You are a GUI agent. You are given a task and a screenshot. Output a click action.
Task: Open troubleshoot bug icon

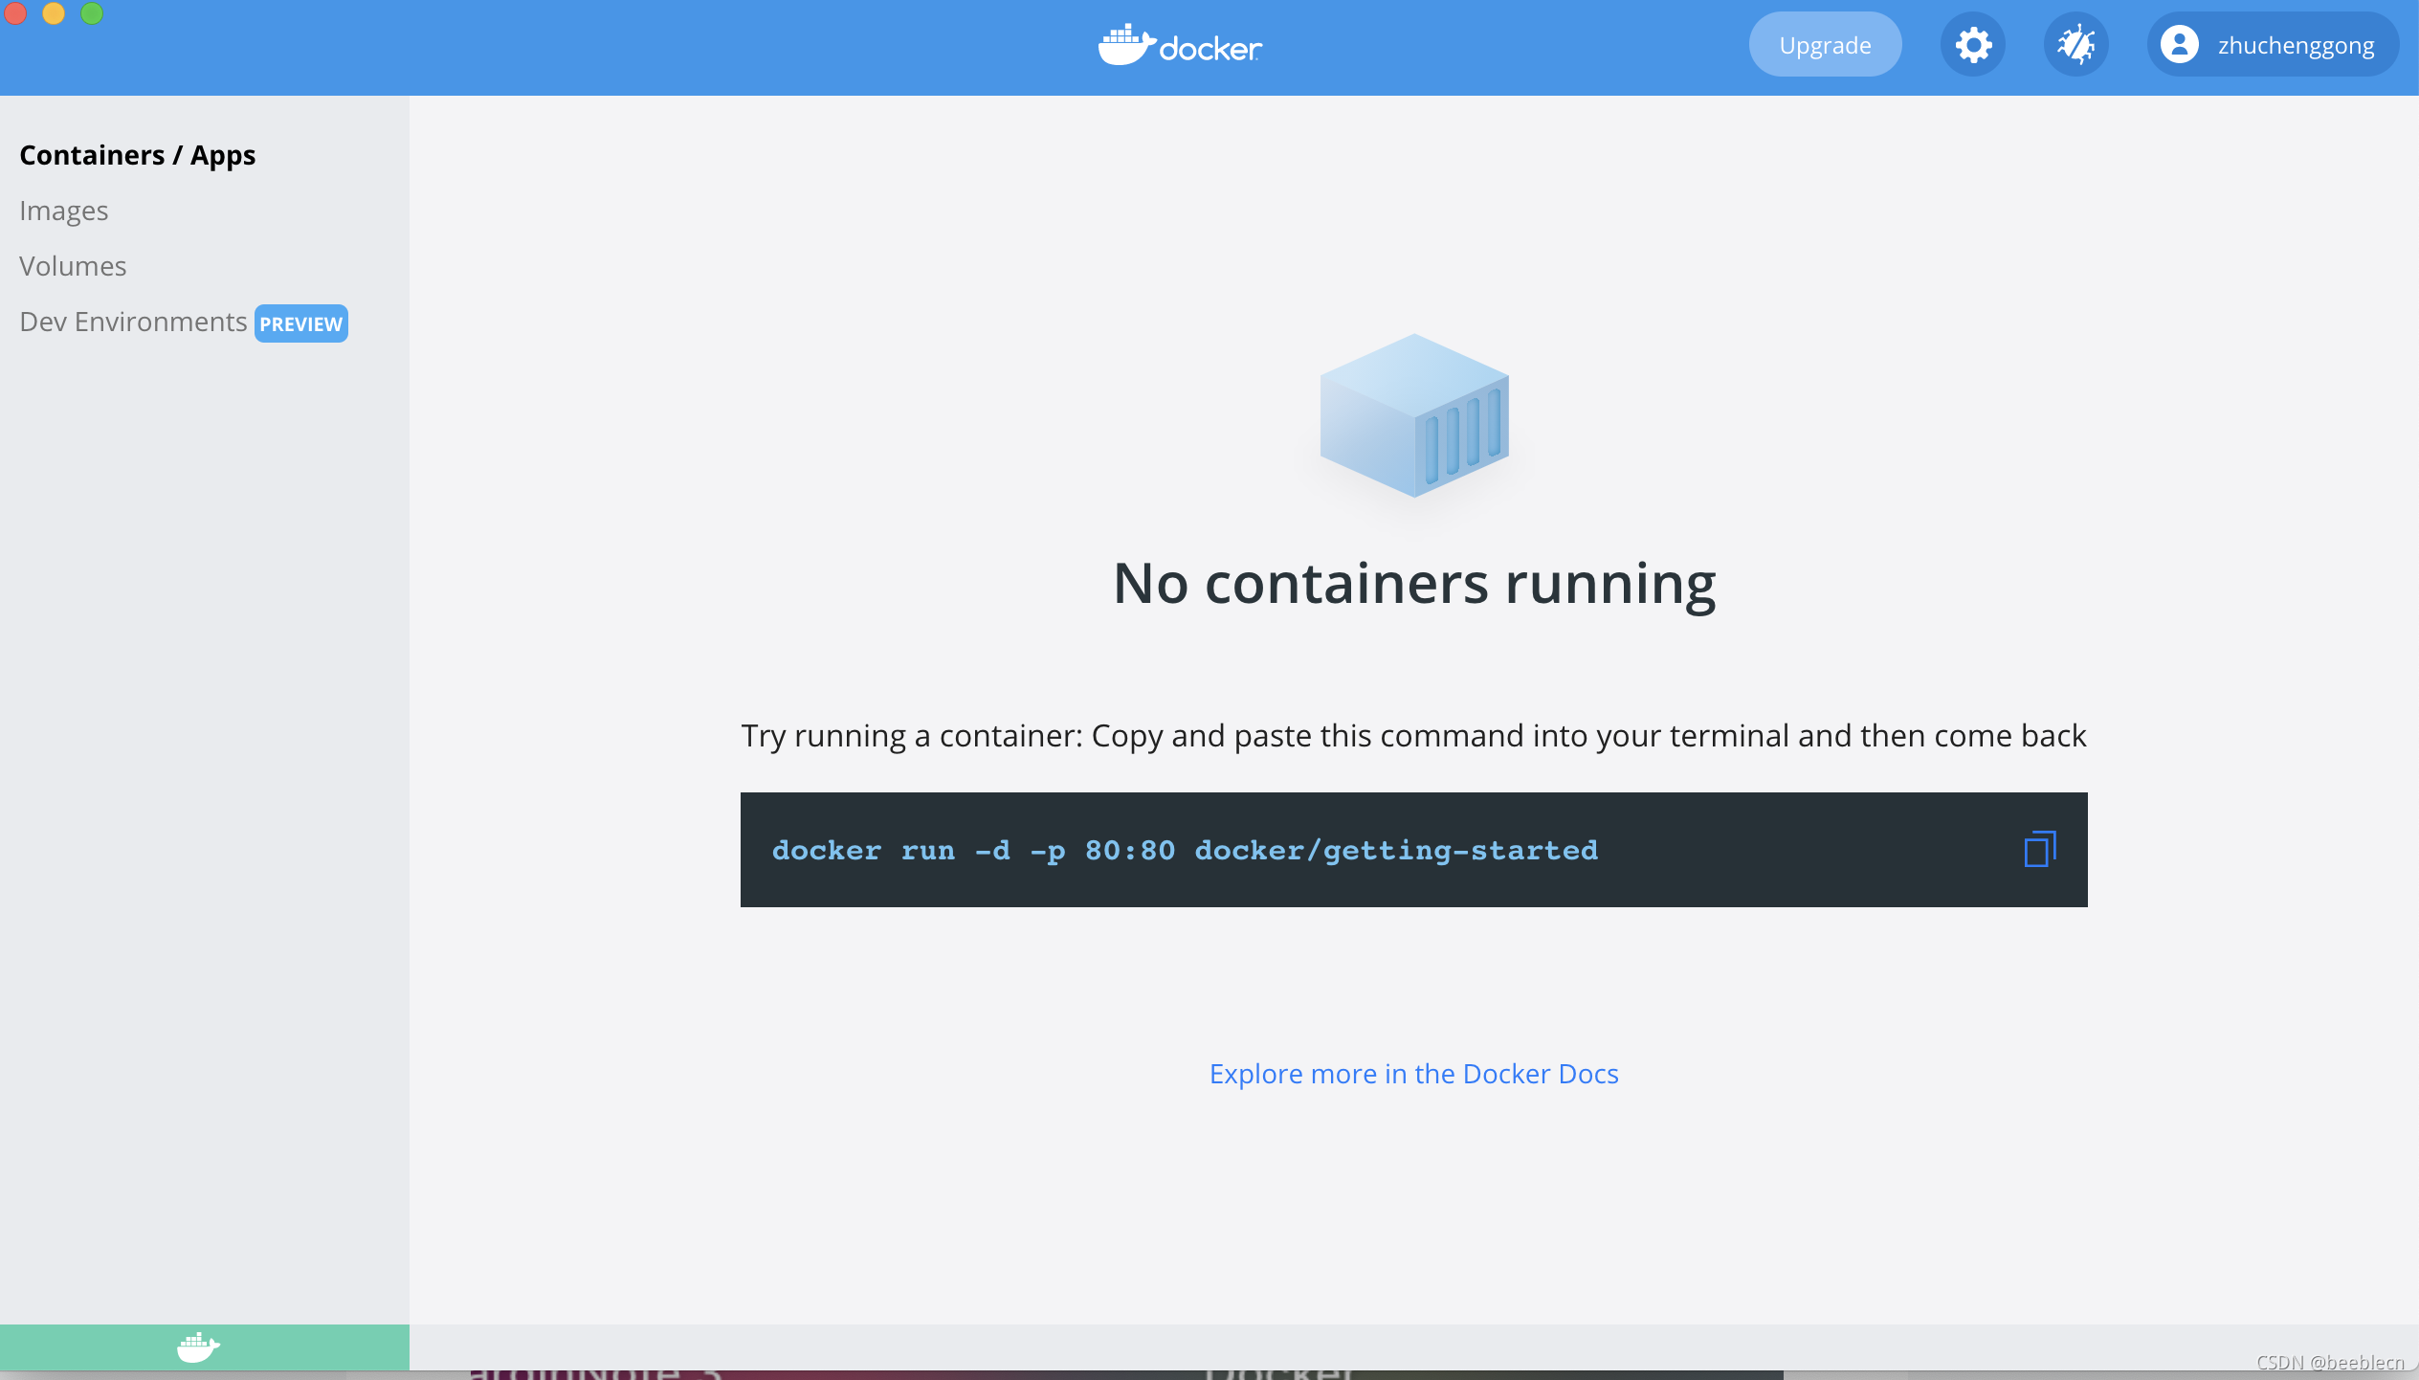[2075, 45]
